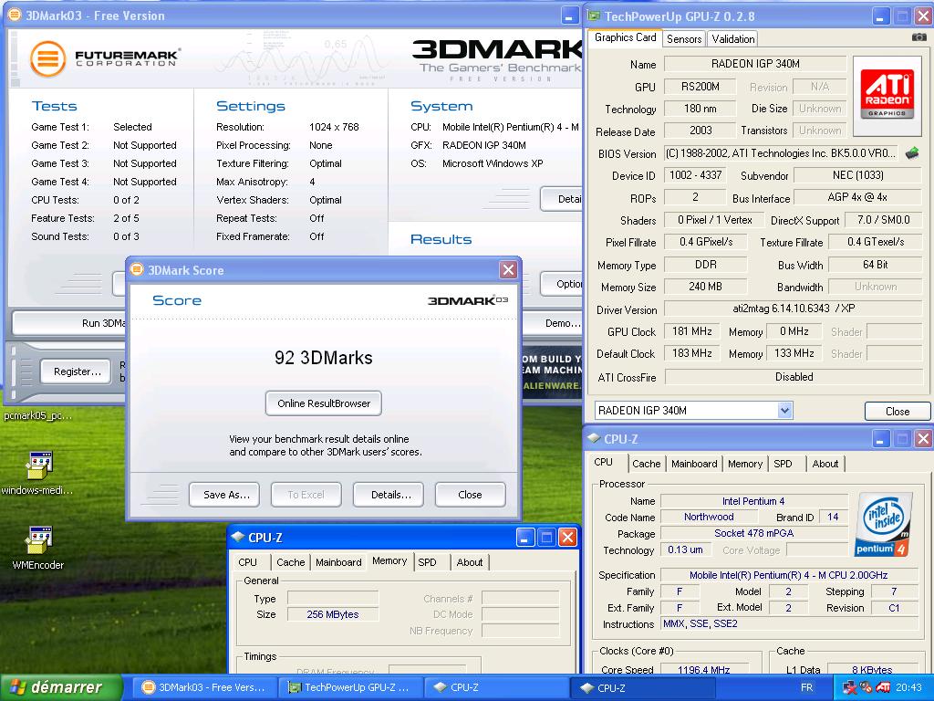Open SPD tab in right CPU-Z window
The width and height of the screenshot is (934, 701).
click(783, 464)
